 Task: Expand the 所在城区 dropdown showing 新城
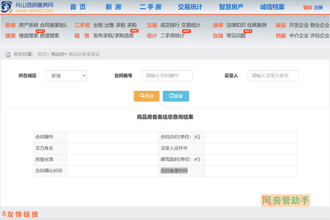(67, 76)
